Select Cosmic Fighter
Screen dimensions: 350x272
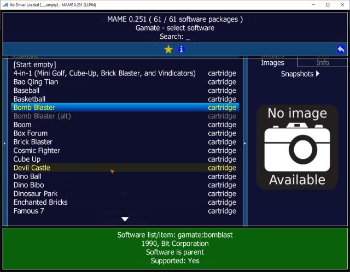[x=125, y=151]
